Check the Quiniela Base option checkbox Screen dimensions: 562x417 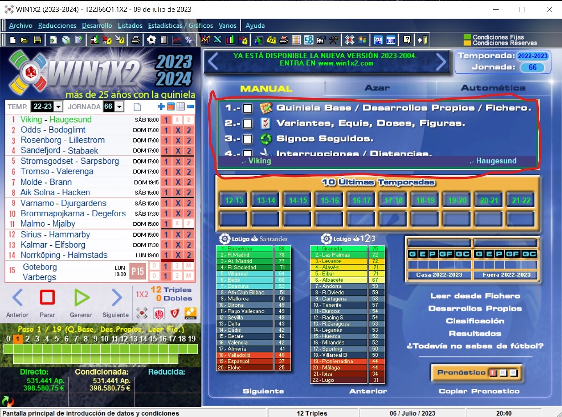click(x=247, y=108)
